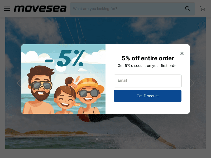Viewport: 211px width, 158px height.
Task: Click the bearded man with sunglasses illustration
Action: [x=40, y=90]
